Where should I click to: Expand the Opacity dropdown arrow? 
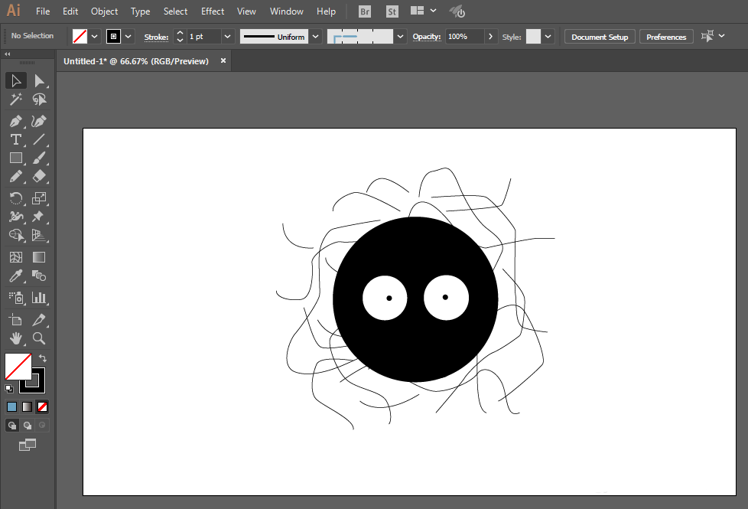pos(490,37)
